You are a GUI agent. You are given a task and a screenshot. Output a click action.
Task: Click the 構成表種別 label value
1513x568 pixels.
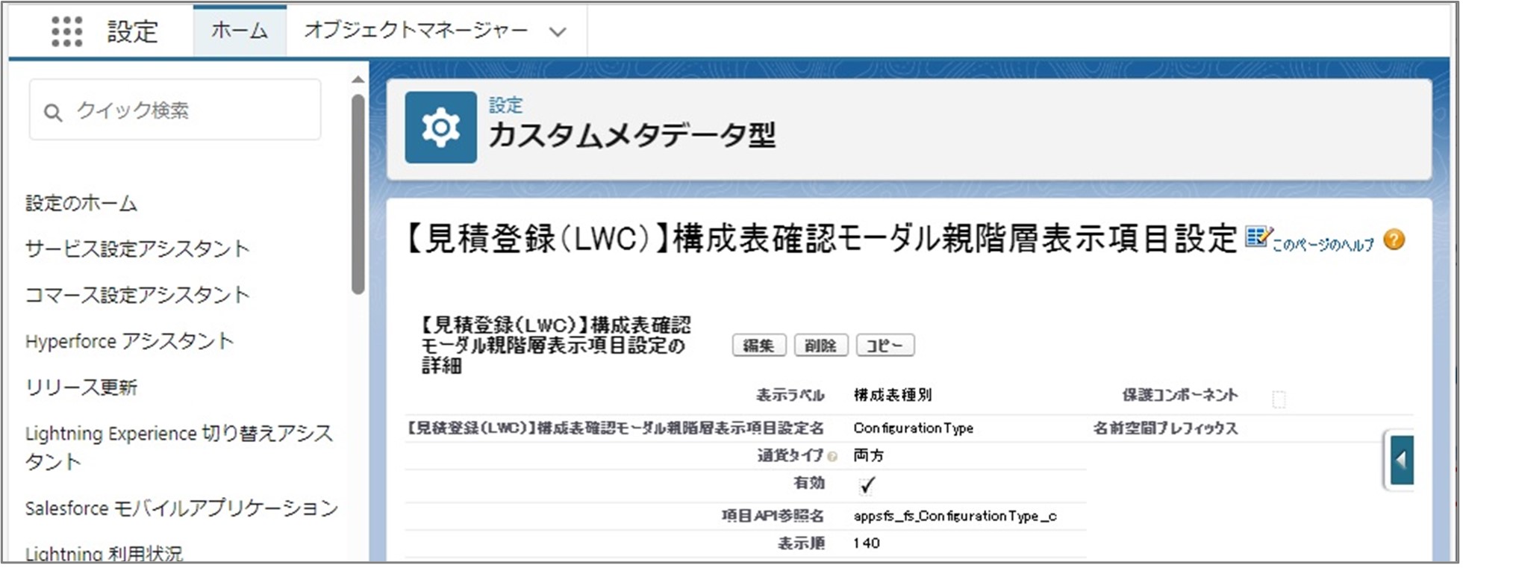[x=893, y=395]
